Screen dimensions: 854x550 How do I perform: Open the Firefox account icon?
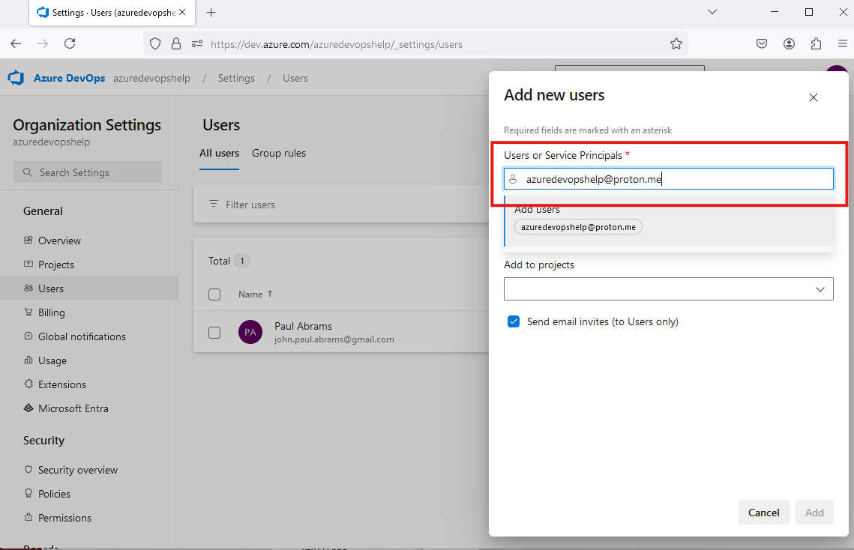click(789, 43)
